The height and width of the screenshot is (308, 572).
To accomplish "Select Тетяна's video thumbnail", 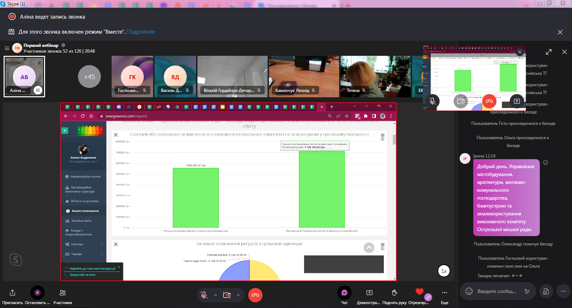I will point(376,76).
